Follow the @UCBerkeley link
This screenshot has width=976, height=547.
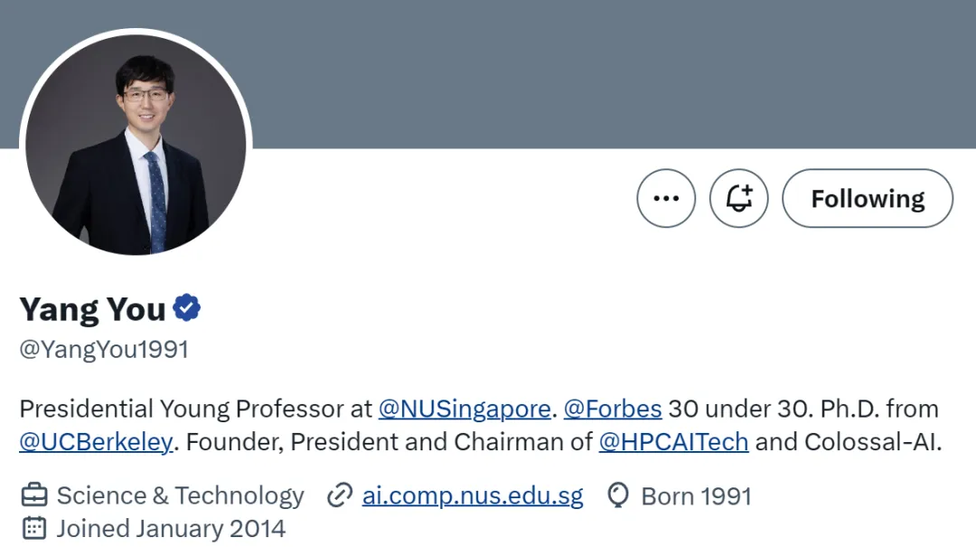(x=96, y=442)
